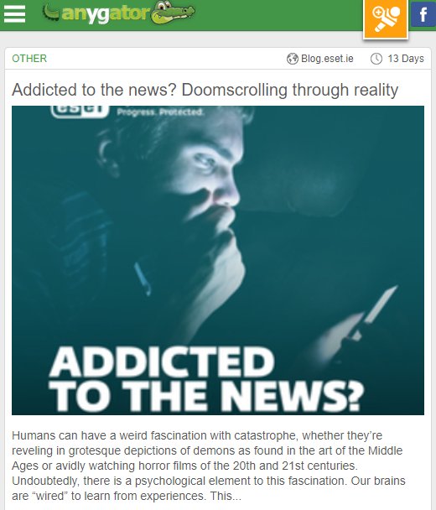Click the ESET logo in the article image
Viewport: 436px width, 510px height.
click(80, 112)
